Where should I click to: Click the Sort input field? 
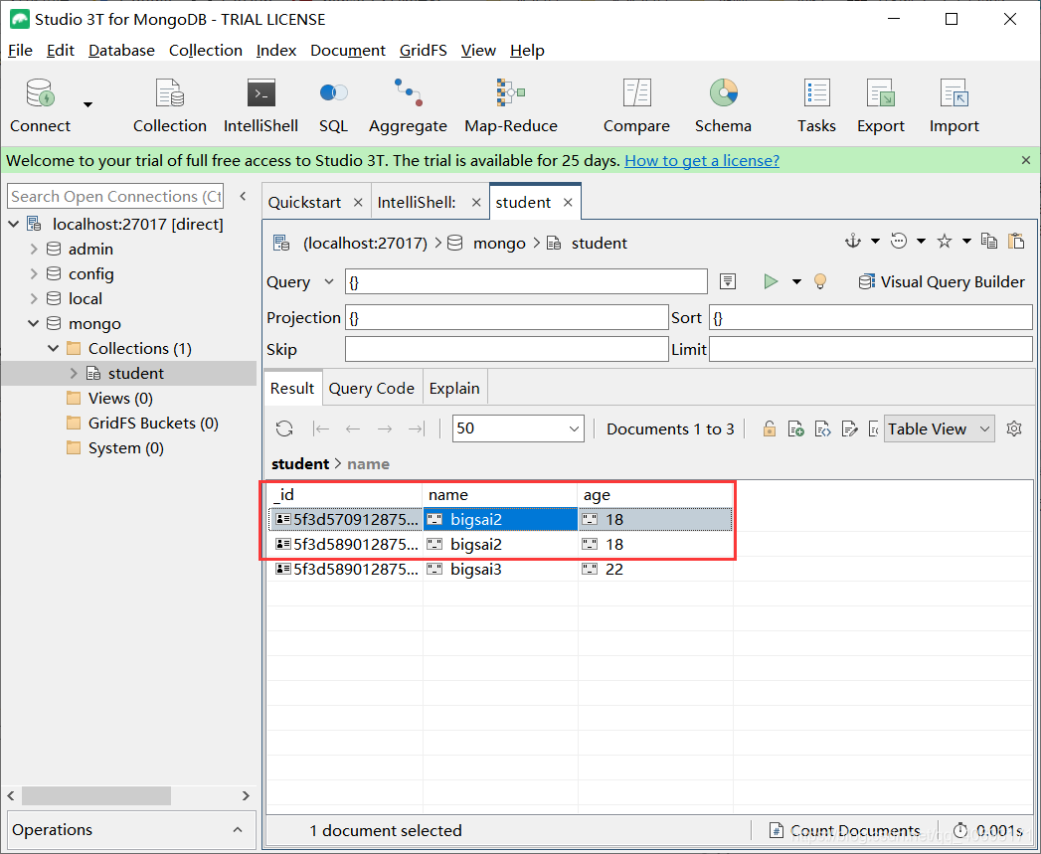pos(870,317)
